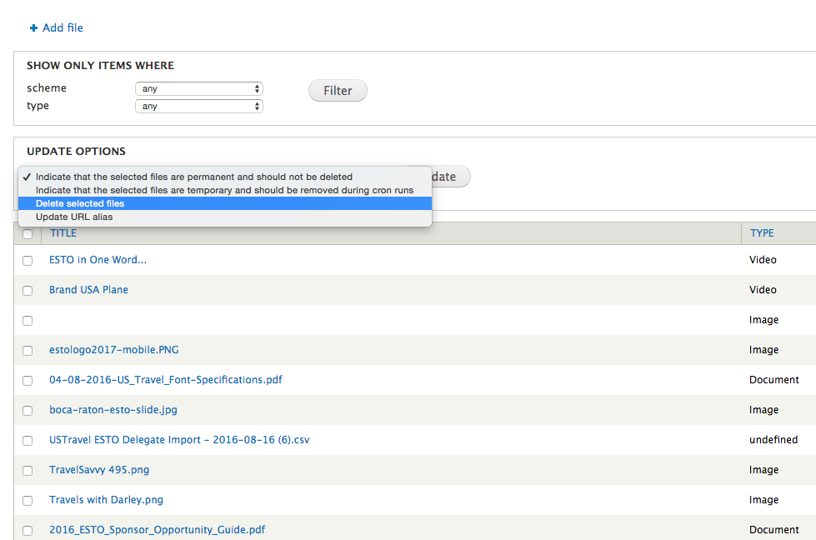Open the 04-08-2016-US_Travel_Font-Specifications.pdf link

pyautogui.click(x=166, y=380)
